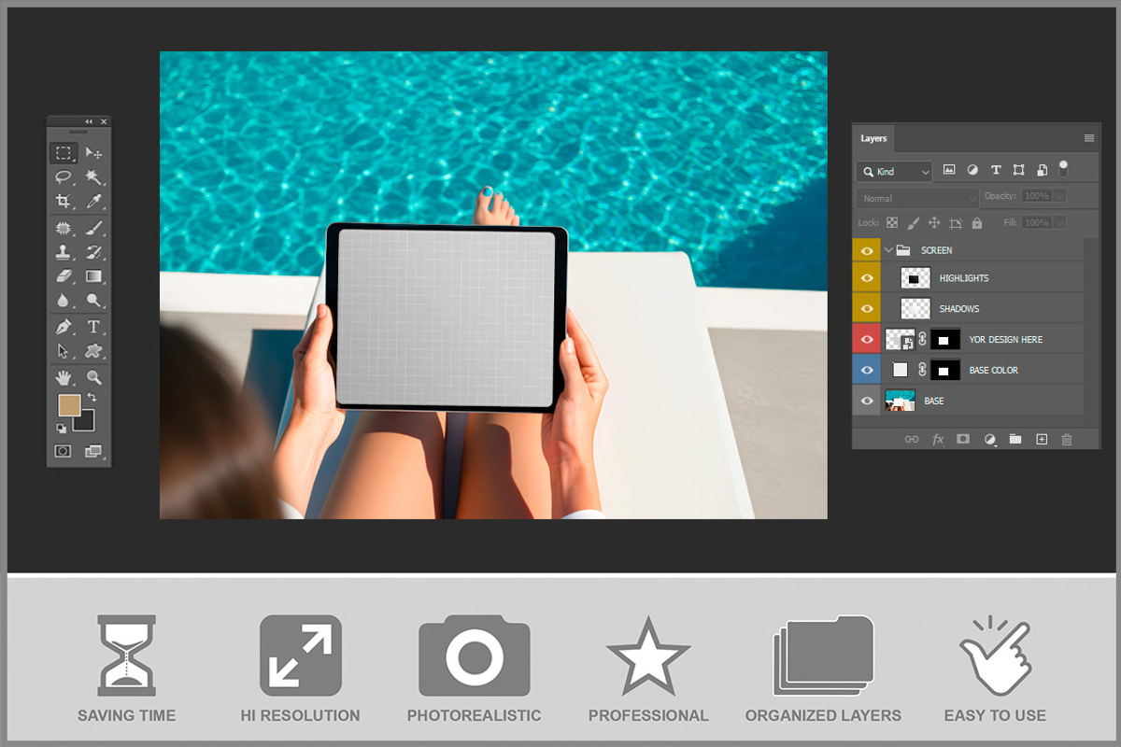Select the Type tool
Screen dimensions: 1121x747
[x=93, y=327]
